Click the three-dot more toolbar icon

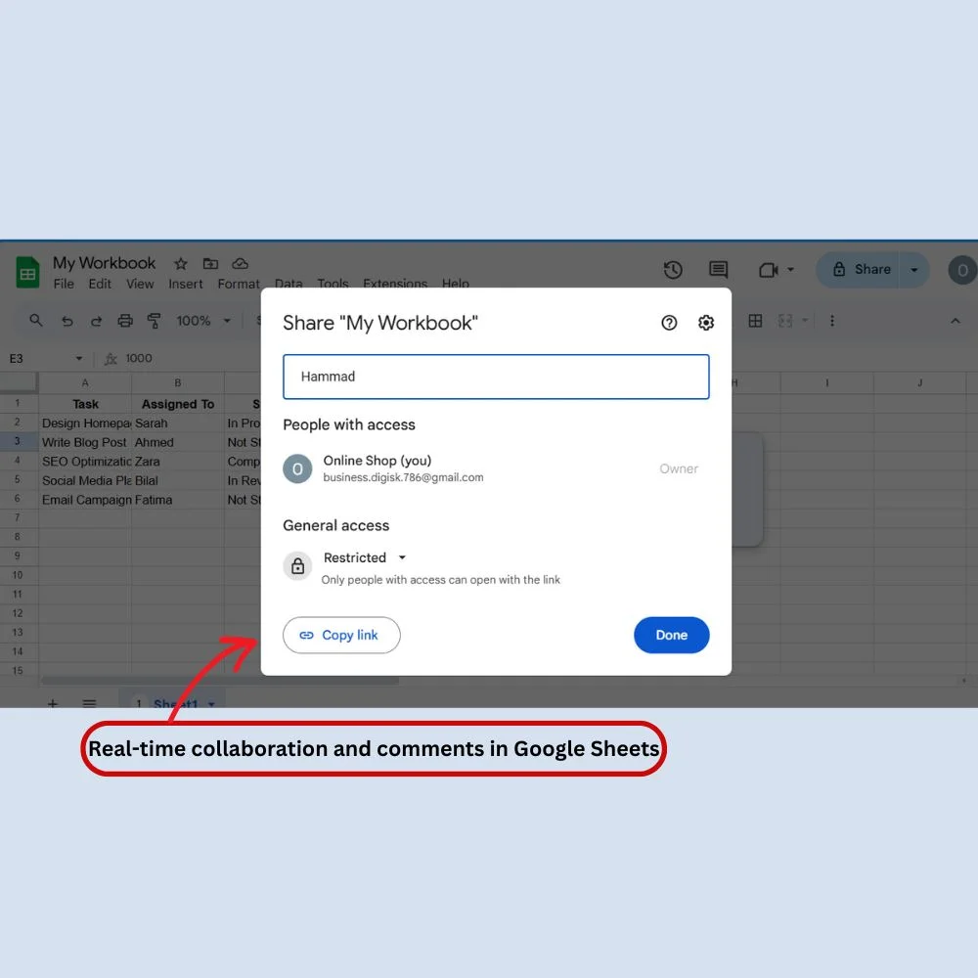(x=831, y=321)
